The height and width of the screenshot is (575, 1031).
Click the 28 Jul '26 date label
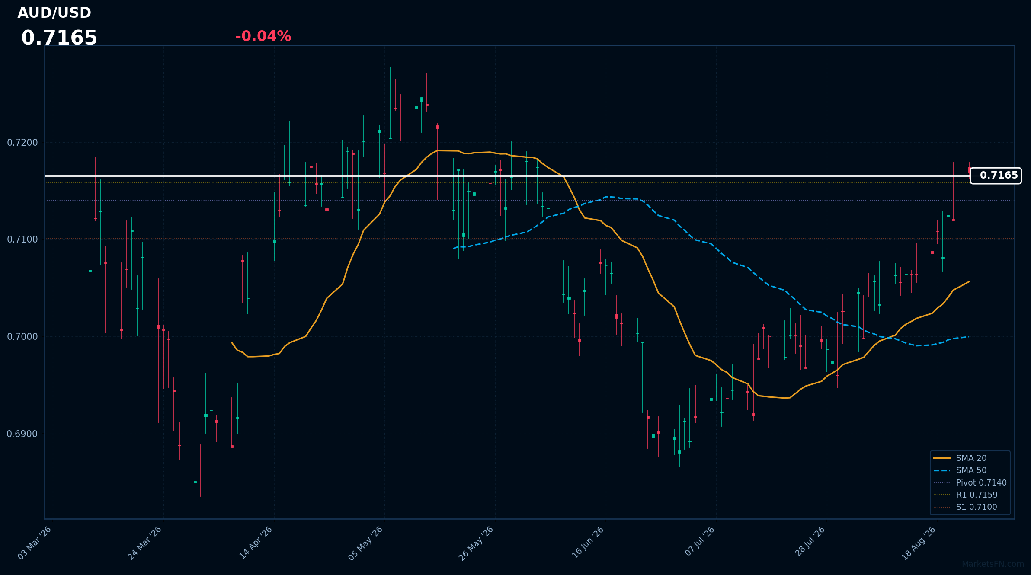pyautogui.click(x=810, y=541)
